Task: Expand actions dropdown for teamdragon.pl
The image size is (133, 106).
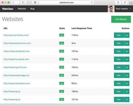Action: pos(127,75)
